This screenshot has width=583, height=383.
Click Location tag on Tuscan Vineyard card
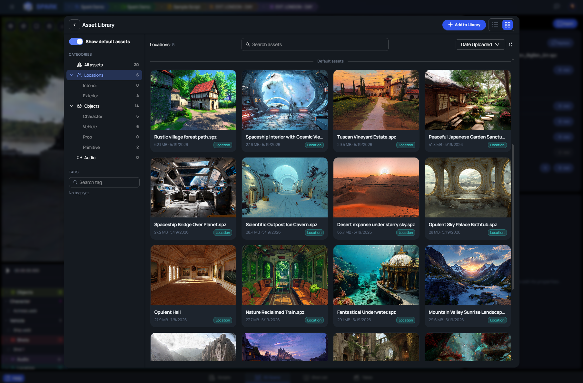coord(406,145)
